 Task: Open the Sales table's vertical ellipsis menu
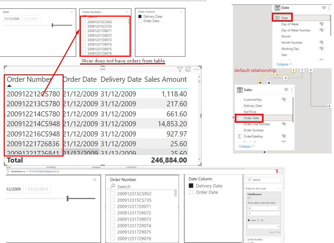tap(291, 90)
